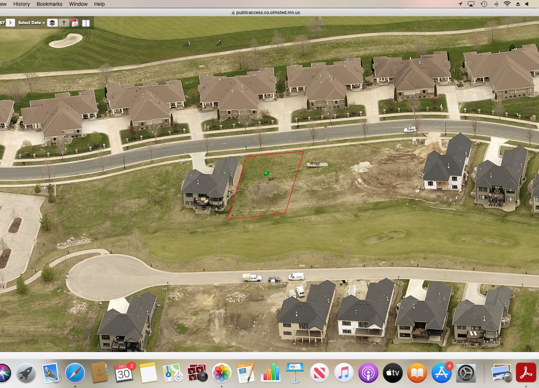The image size is (539, 388).
Task: Open the History menu
Action: click(22, 4)
